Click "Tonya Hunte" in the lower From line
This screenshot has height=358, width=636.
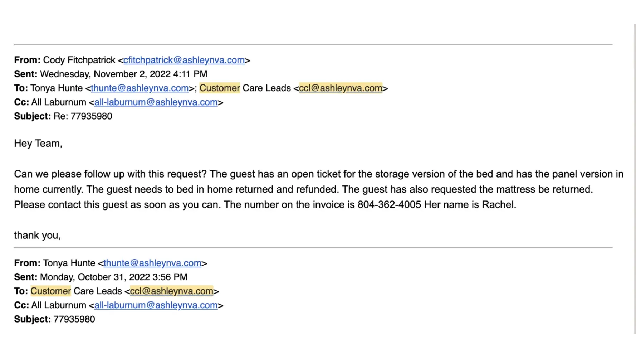pyautogui.click(x=69, y=263)
